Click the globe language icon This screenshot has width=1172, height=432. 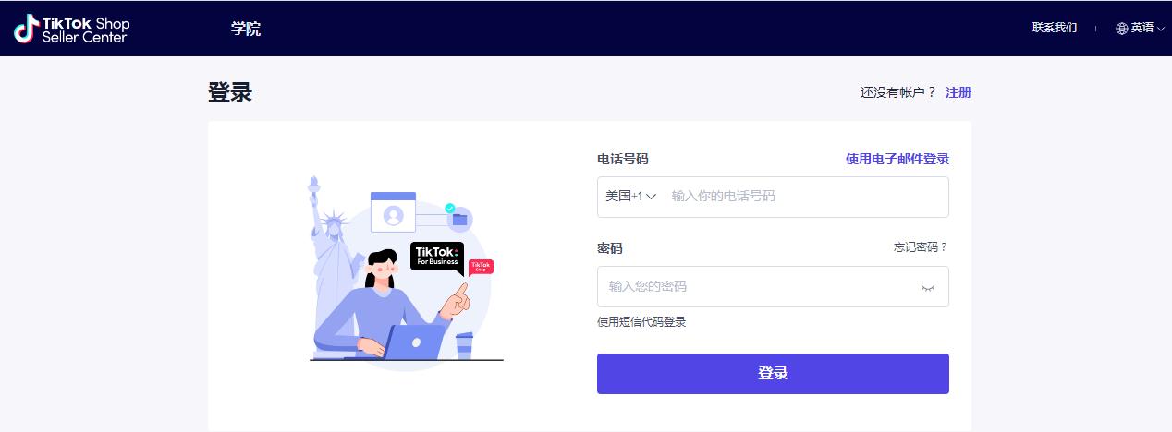pos(1122,29)
